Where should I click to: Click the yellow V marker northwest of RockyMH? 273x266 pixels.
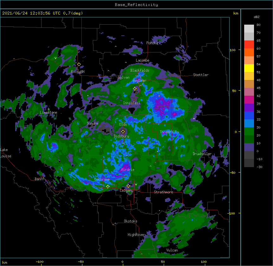click(55, 58)
